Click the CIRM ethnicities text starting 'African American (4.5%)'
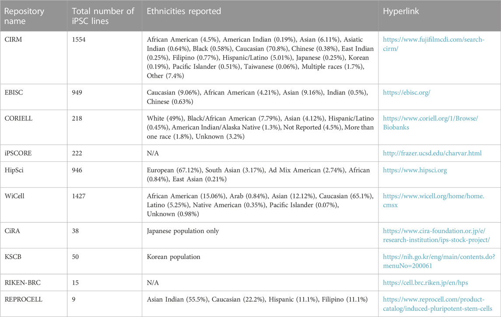501x317 pixels. point(260,58)
